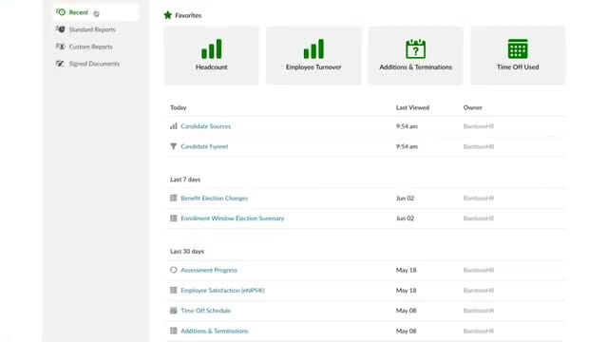Click the Additions & Terminations calendar icon
608x342 pixels.
(x=416, y=48)
